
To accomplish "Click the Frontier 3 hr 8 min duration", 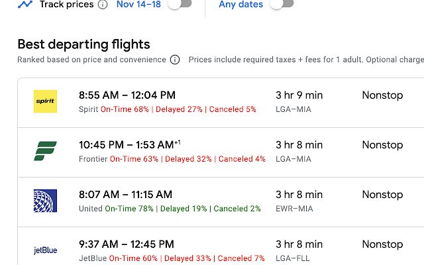I will pos(299,145).
